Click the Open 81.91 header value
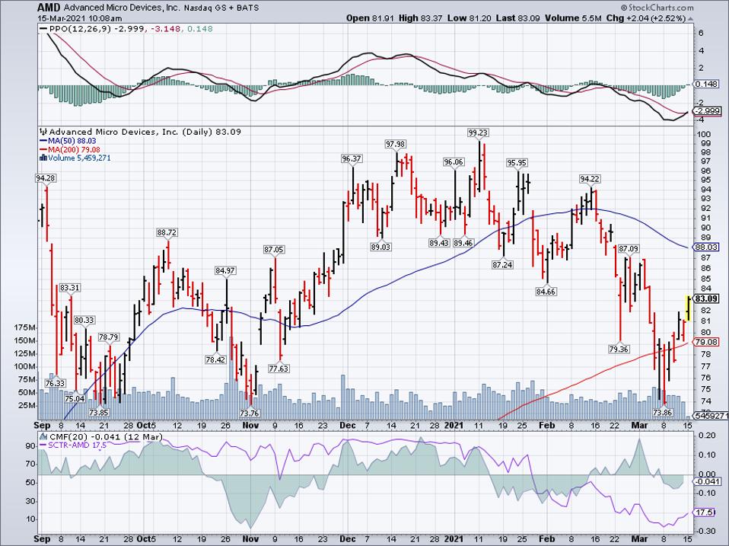The image size is (729, 546). 371,18
